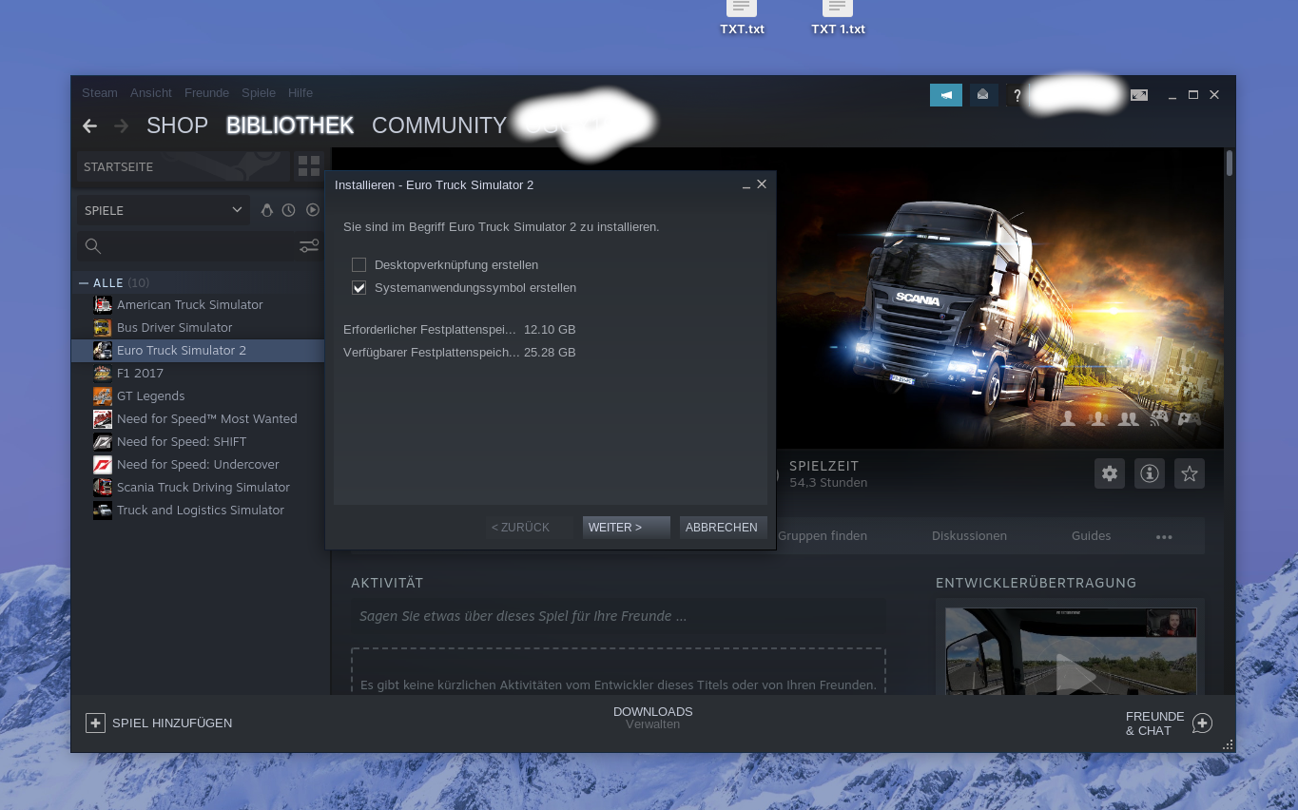Screen dimensions: 1298x810
Task: Open the game settings gear icon
Action: pyautogui.click(x=1110, y=473)
